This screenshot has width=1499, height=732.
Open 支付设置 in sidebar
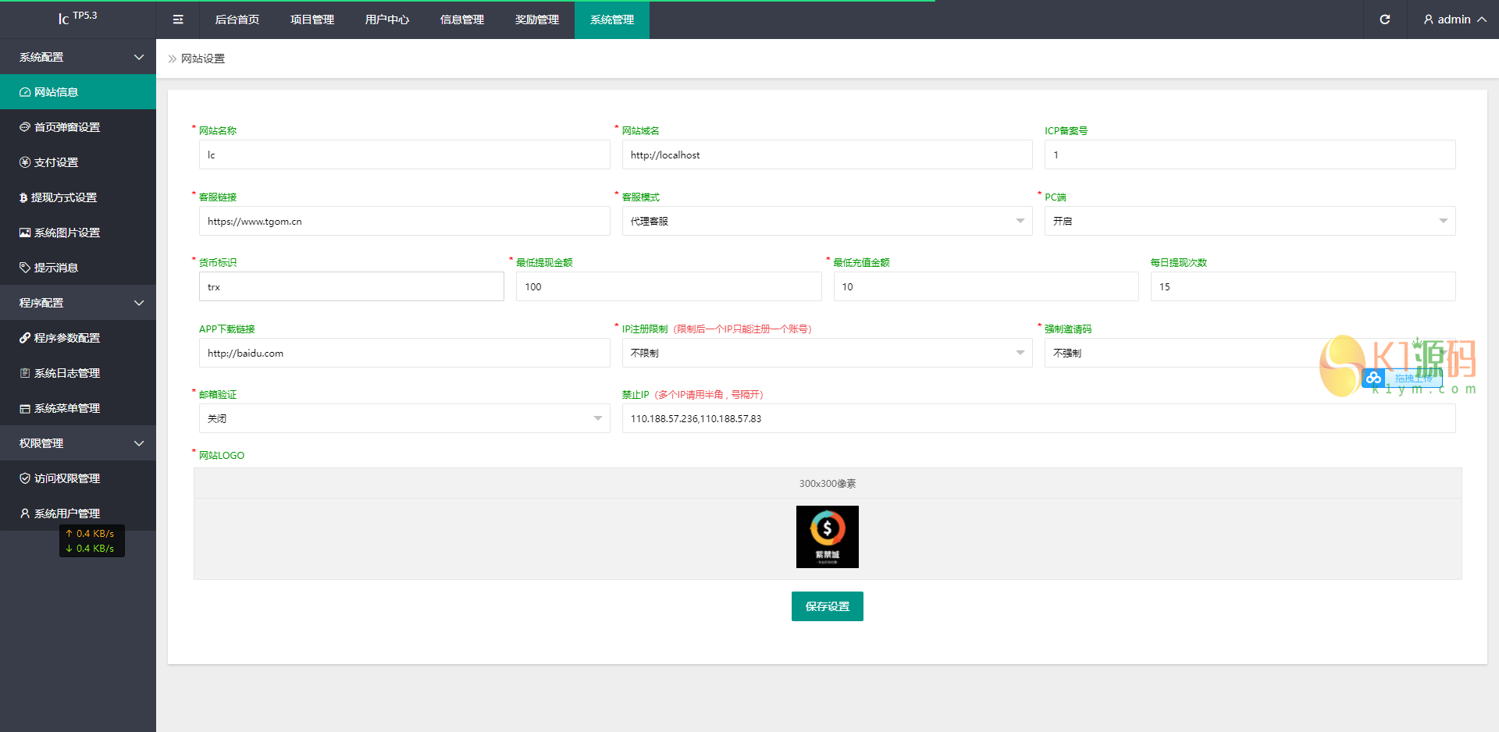pyautogui.click(x=78, y=162)
